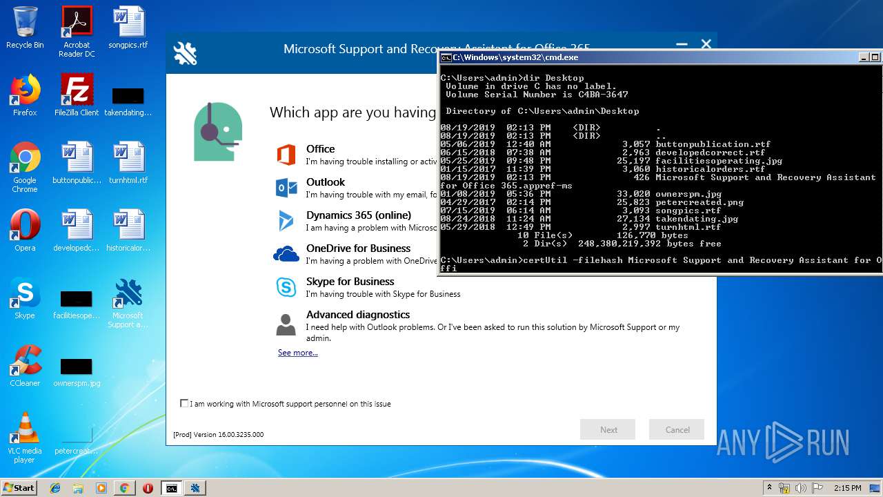
Task: Open Skype desktop shortcut
Action: point(25,298)
